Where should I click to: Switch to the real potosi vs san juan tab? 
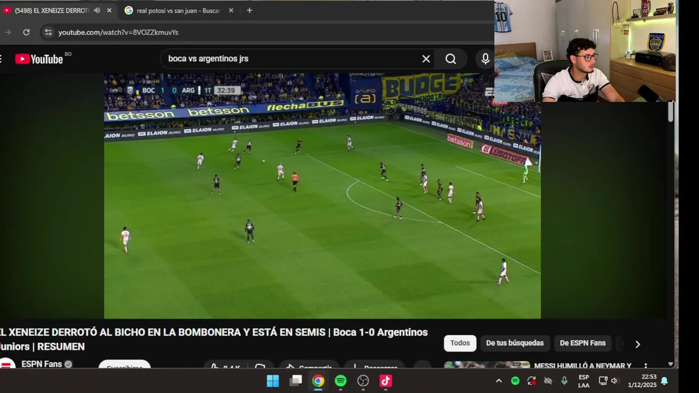178,10
